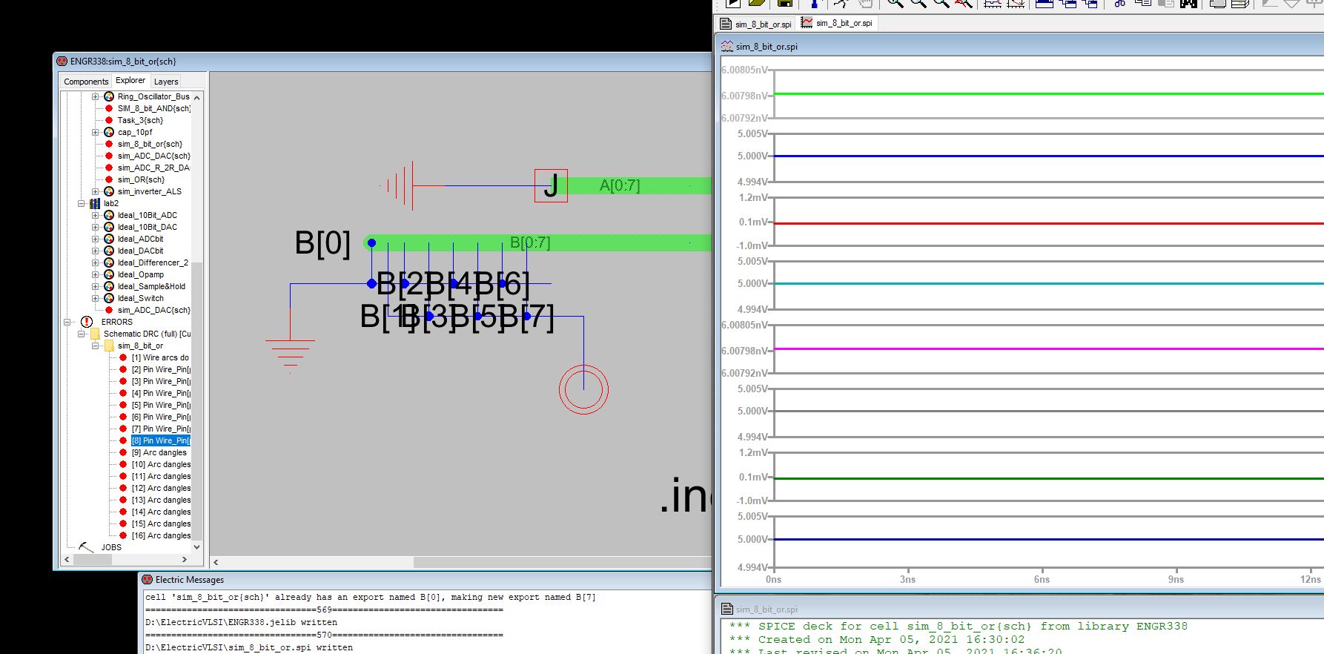Image resolution: width=1324 pixels, height=654 pixels.
Task: Click the scissors Cut icon in toolbar
Action: pos(1120,3)
